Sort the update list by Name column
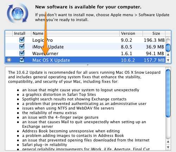Image resolution: width=176 pixels, height=152 pixels. pyautogui.click(x=75, y=33)
